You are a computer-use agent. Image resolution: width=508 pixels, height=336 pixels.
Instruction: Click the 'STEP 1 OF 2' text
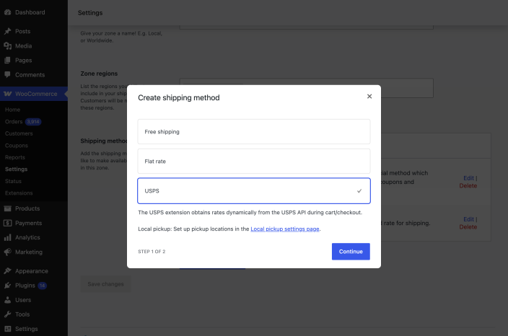pyautogui.click(x=152, y=252)
